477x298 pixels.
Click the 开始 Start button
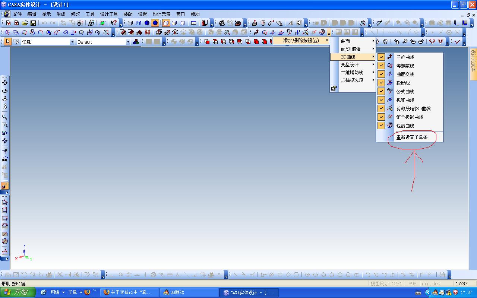18,292
